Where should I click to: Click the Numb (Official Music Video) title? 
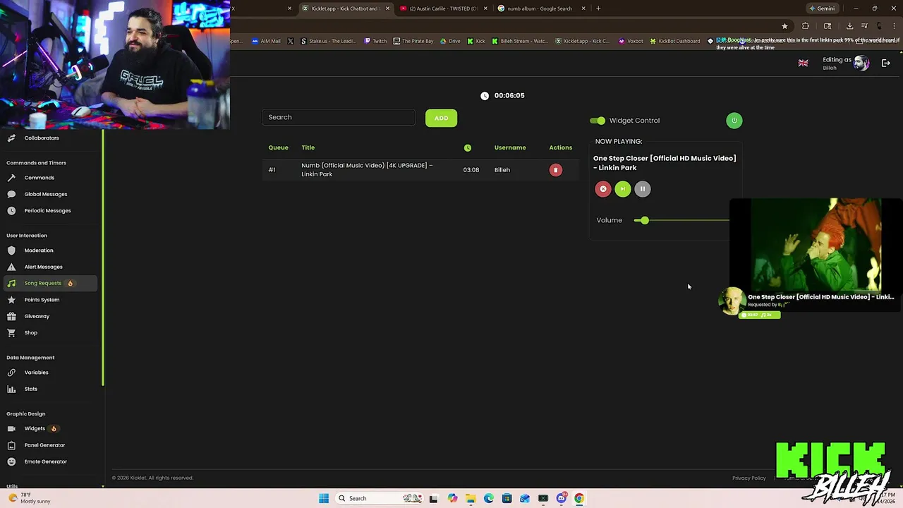367,170
